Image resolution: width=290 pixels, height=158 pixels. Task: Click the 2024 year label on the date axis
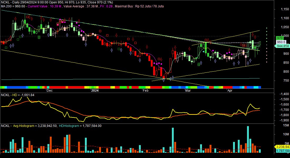point(95,91)
